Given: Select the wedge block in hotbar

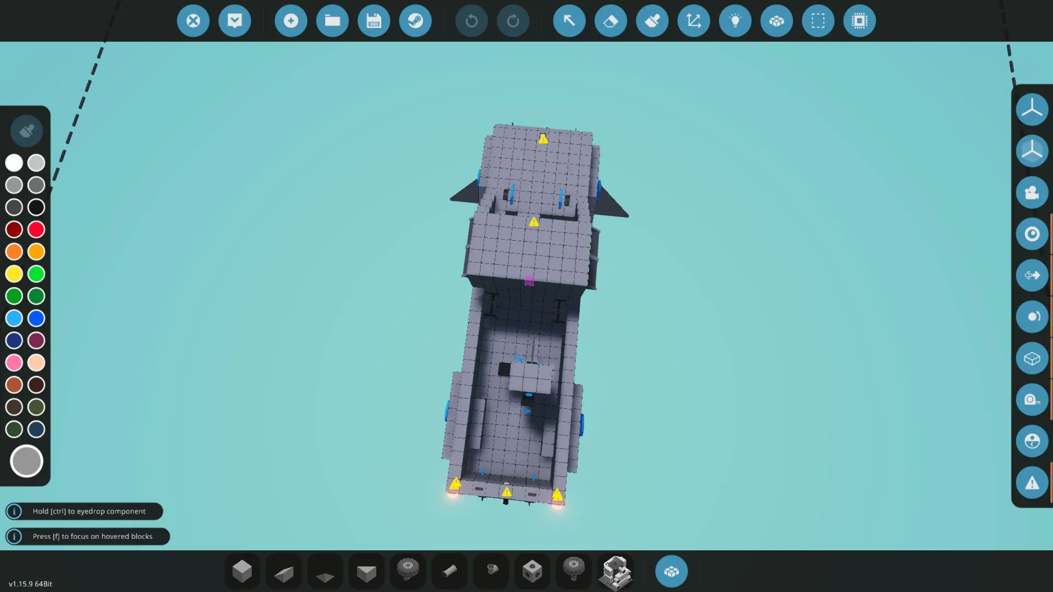Looking at the screenshot, I should pos(284,572).
